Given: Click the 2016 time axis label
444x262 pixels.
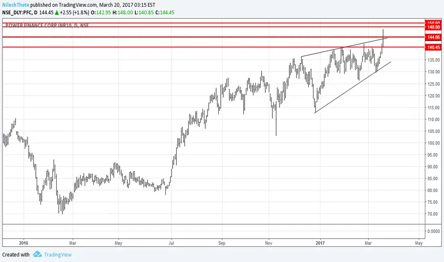Looking at the screenshot, I should click(x=23, y=243).
